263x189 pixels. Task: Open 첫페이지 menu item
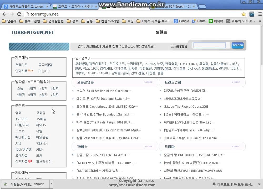(x=21, y=65)
